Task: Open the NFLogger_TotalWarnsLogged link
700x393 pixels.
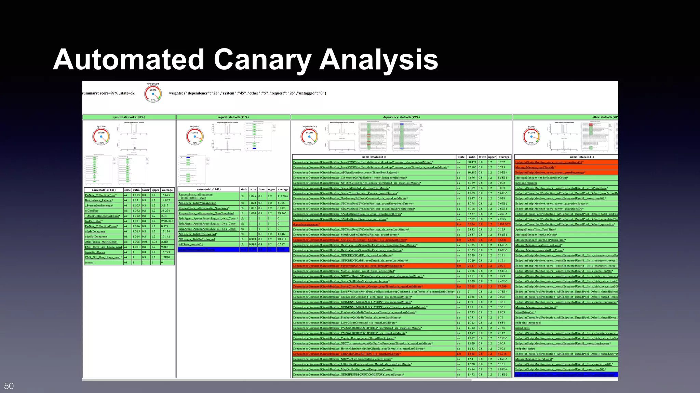Action: point(197,203)
